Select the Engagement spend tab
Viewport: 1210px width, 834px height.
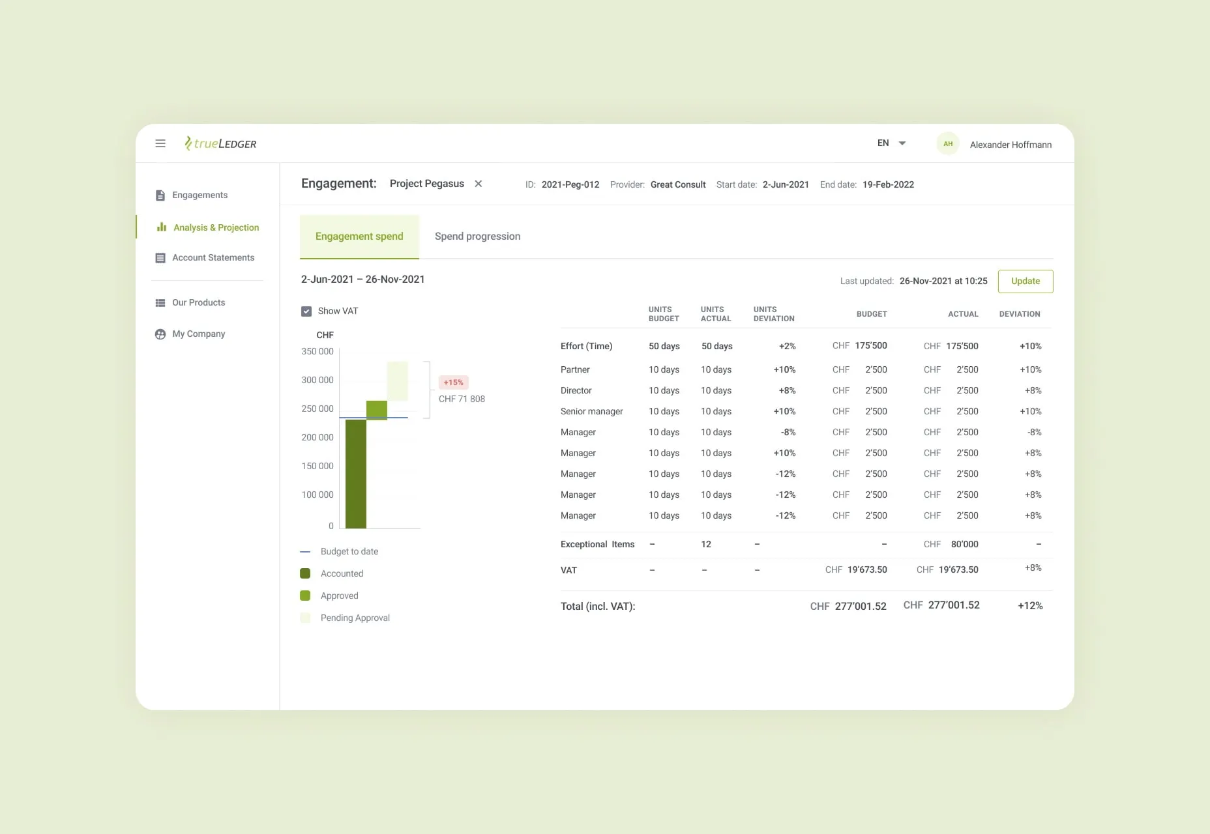coord(359,236)
